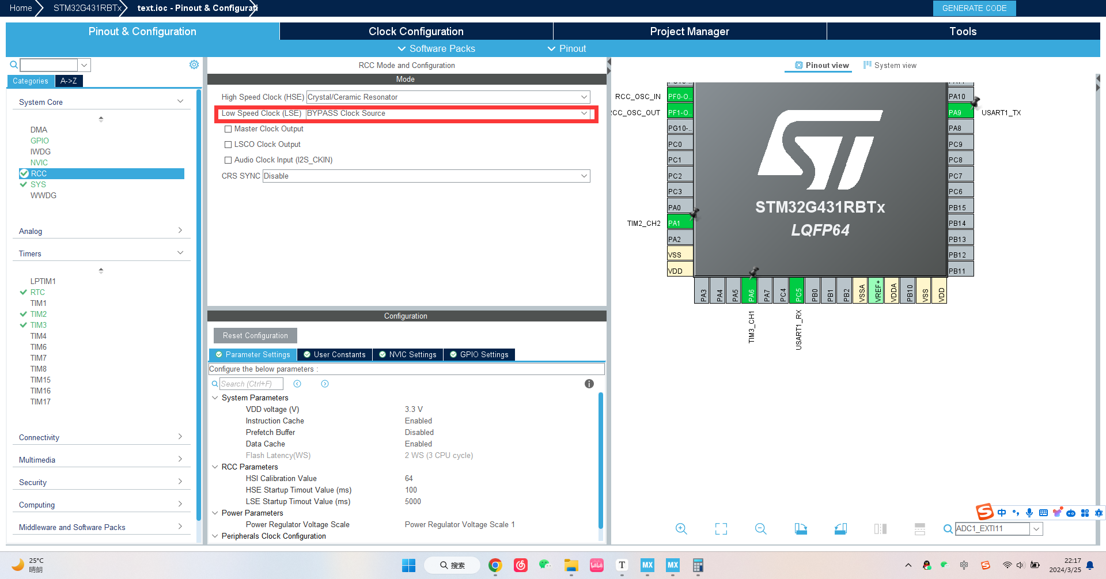Enable Audio Clock Input (I2S_CKIN) checkbox

pyautogui.click(x=228, y=160)
